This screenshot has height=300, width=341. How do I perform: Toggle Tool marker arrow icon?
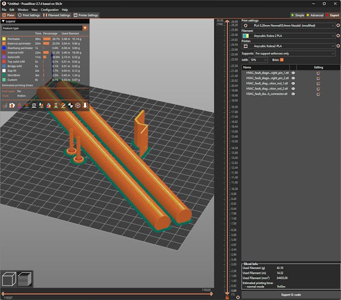(x=84, y=105)
